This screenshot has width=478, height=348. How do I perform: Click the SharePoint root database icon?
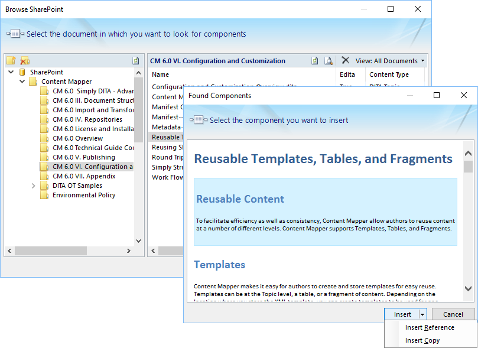pos(22,72)
